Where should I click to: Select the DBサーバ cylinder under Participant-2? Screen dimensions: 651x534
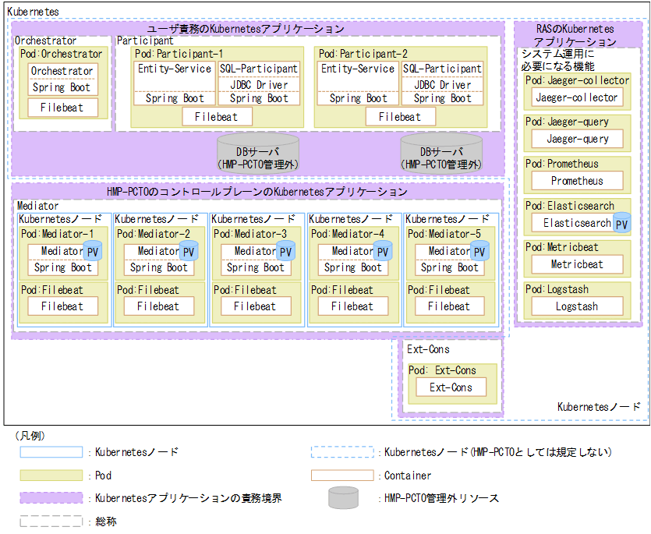(440, 151)
